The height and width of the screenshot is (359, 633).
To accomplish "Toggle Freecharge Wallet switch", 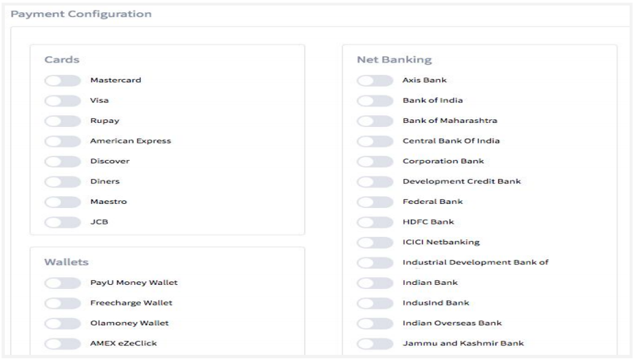I will (63, 303).
